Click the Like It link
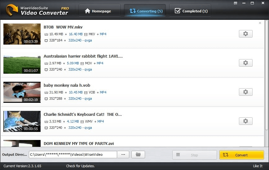Screen dimensions: 269x170 point(258,166)
